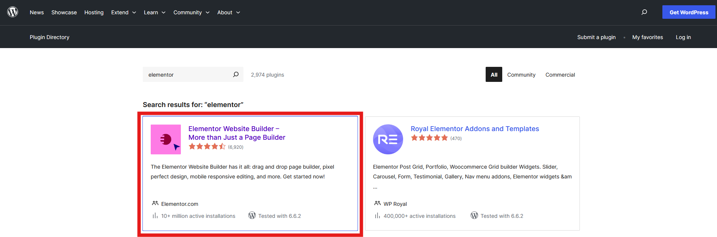
Task: Click bar-chart icon next to 400,000+ installations
Action: pyautogui.click(x=377, y=216)
